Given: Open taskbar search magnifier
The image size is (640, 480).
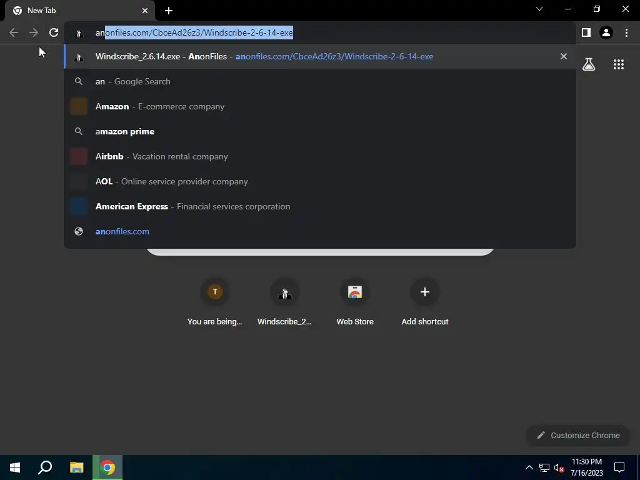Looking at the screenshot, I should [x=45, y=467].
